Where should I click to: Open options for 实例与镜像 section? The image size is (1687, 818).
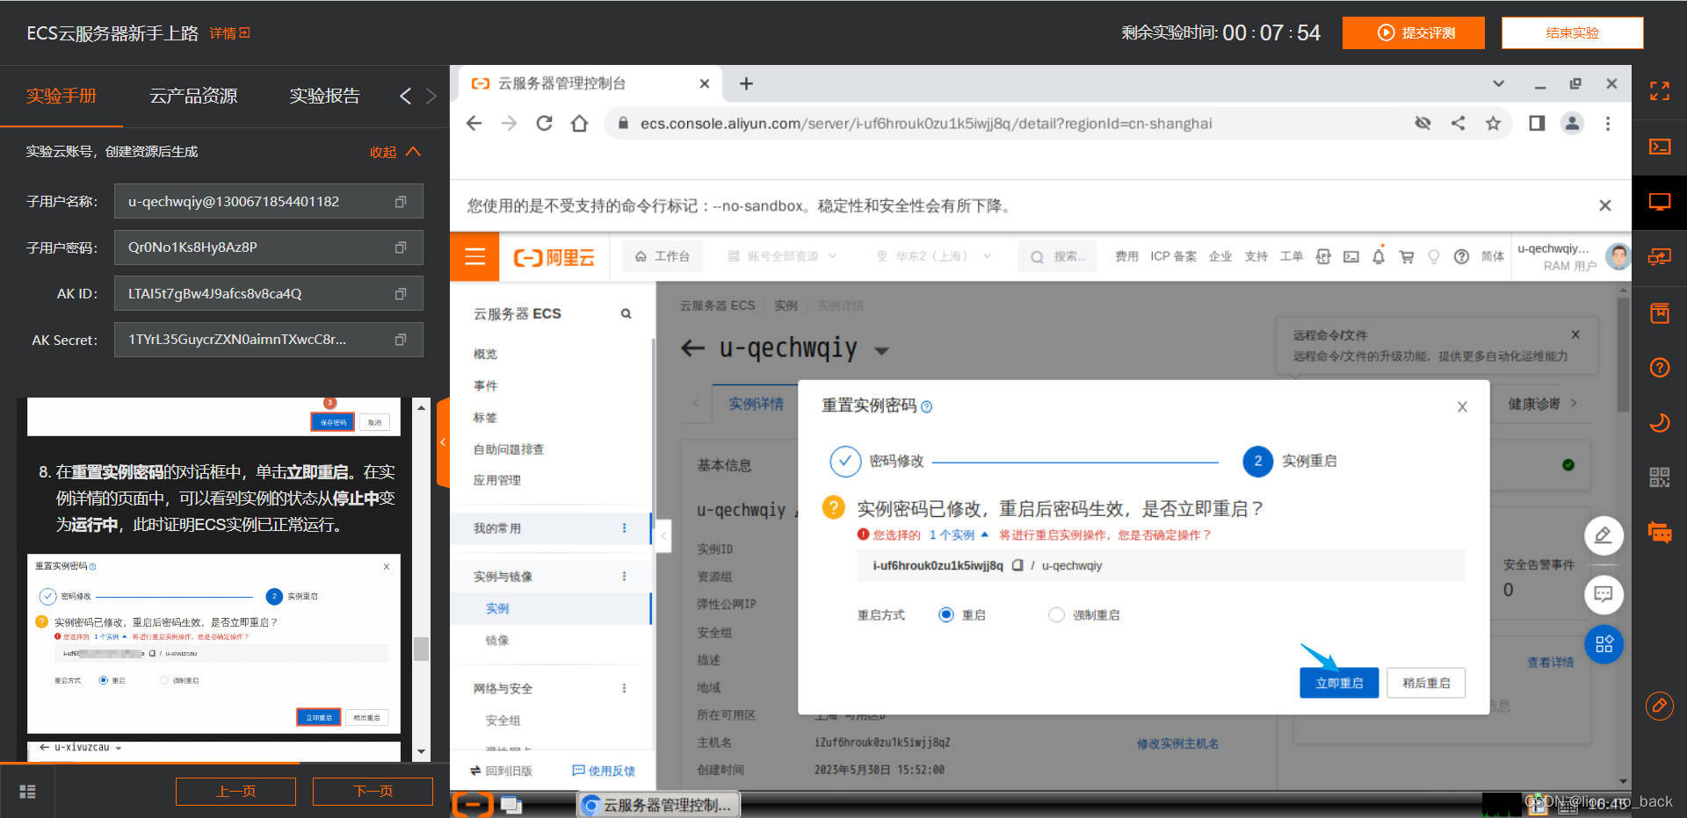pos(625,577)
